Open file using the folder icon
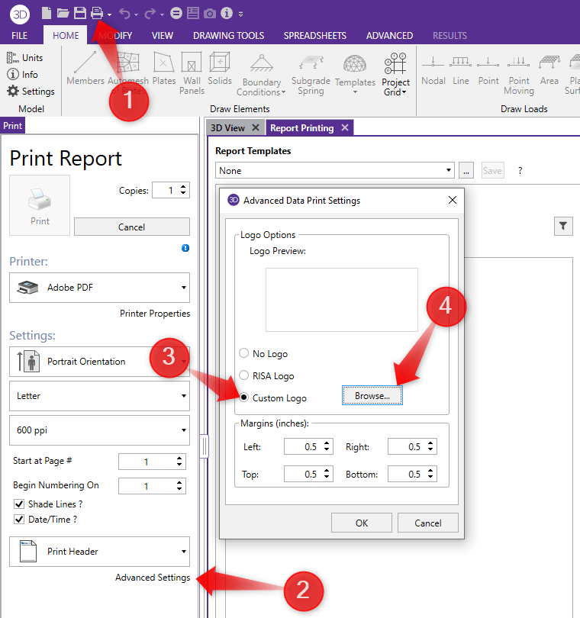The image size is (580, 618). [63, 13]
